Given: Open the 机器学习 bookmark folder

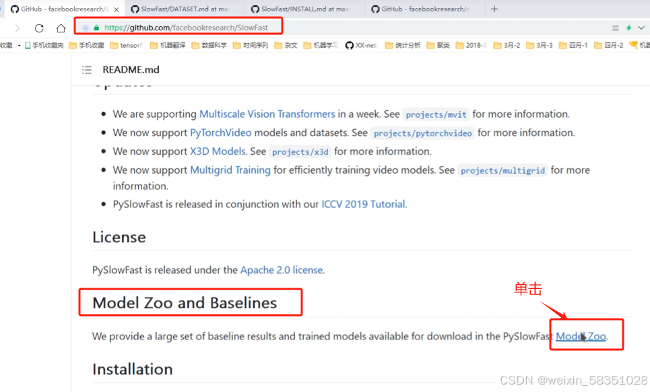Looking at the screenshot, I should coord(321,45).
